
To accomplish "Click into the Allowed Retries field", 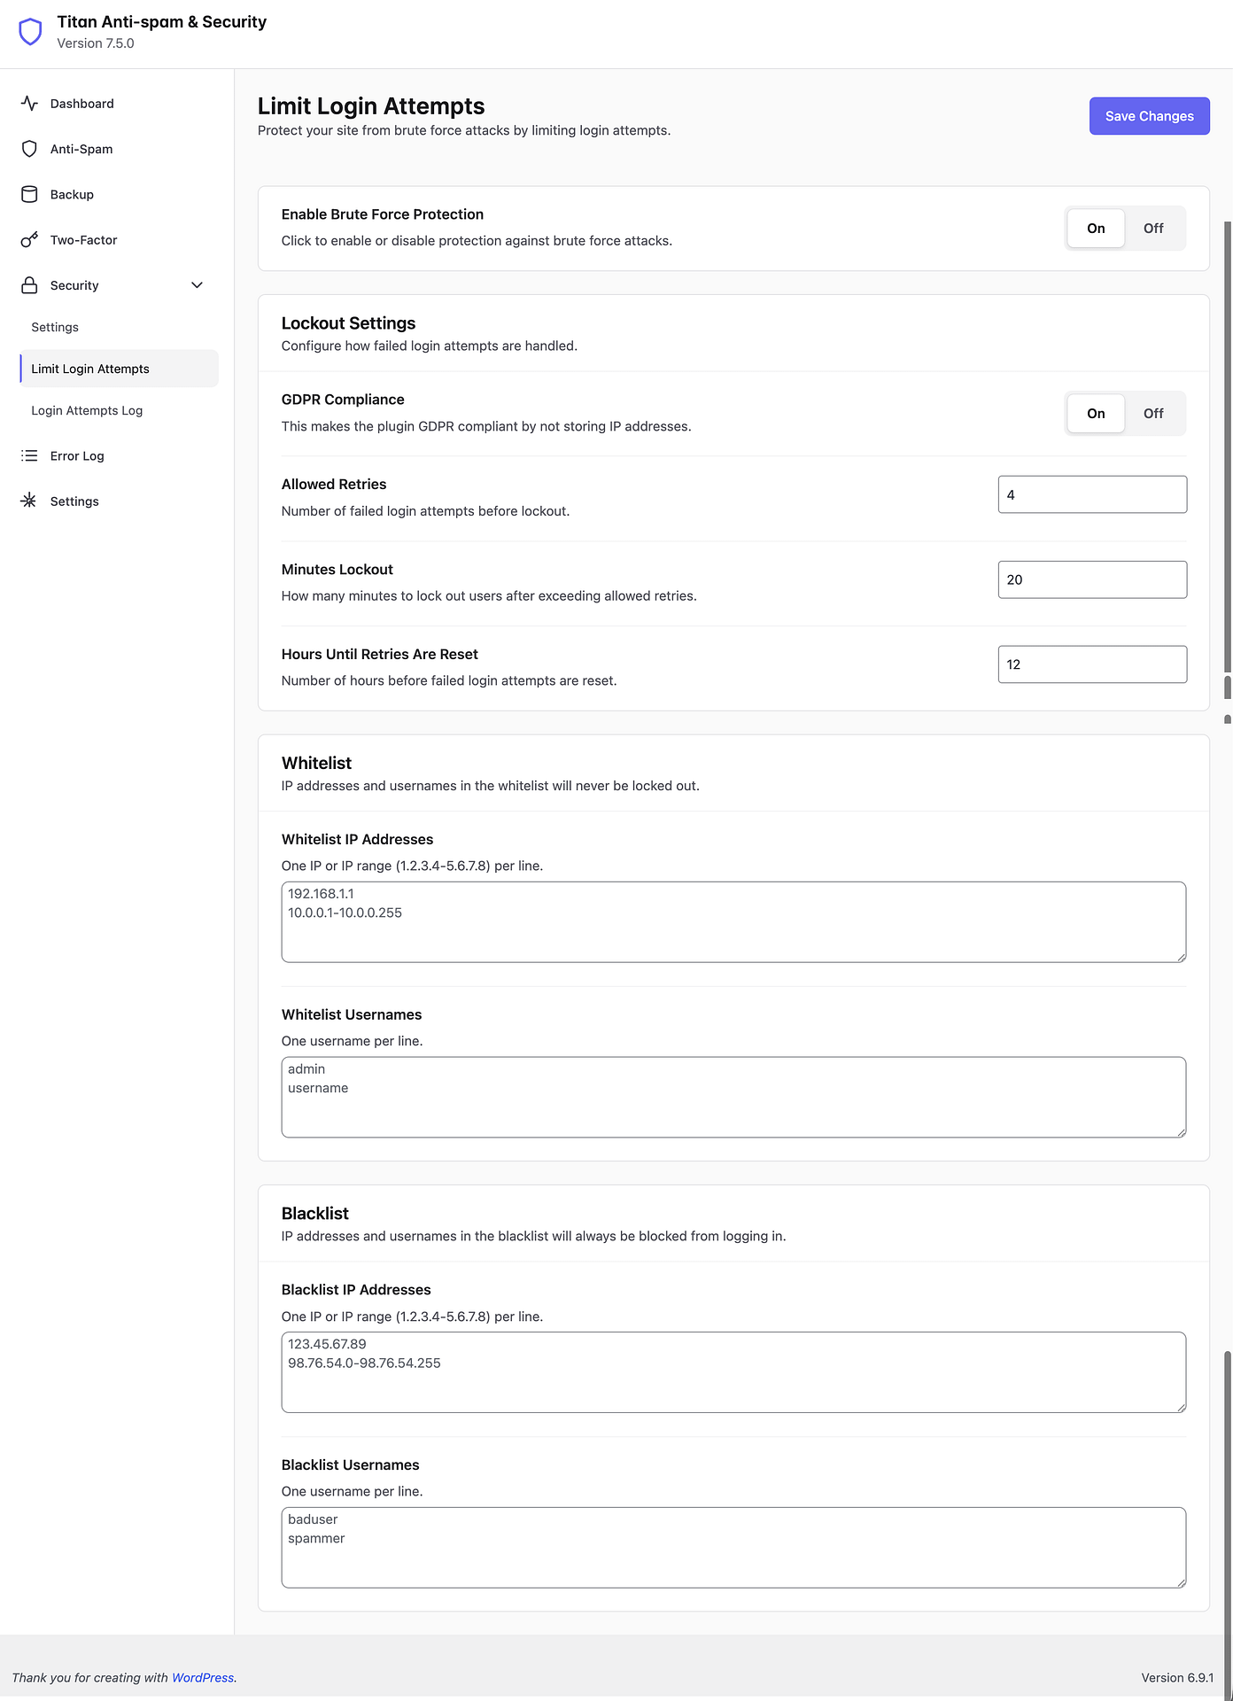I will [x=1091, y=495].
